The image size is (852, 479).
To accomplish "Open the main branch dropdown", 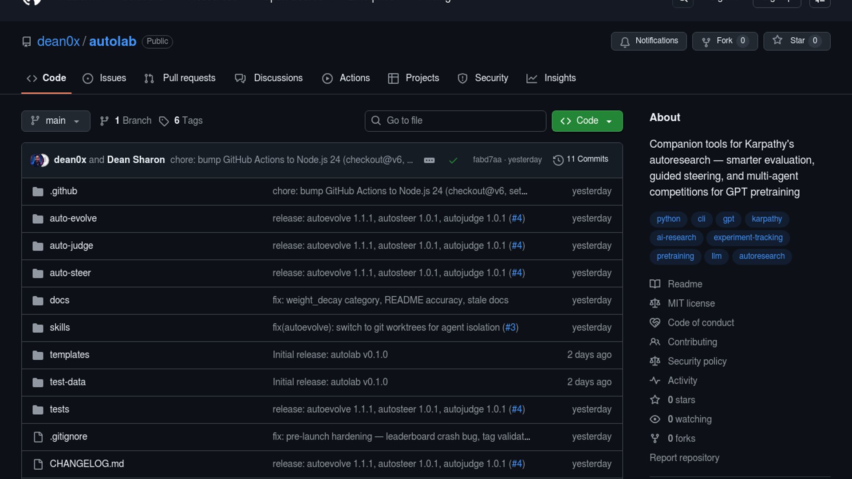I will coord(55,121).
